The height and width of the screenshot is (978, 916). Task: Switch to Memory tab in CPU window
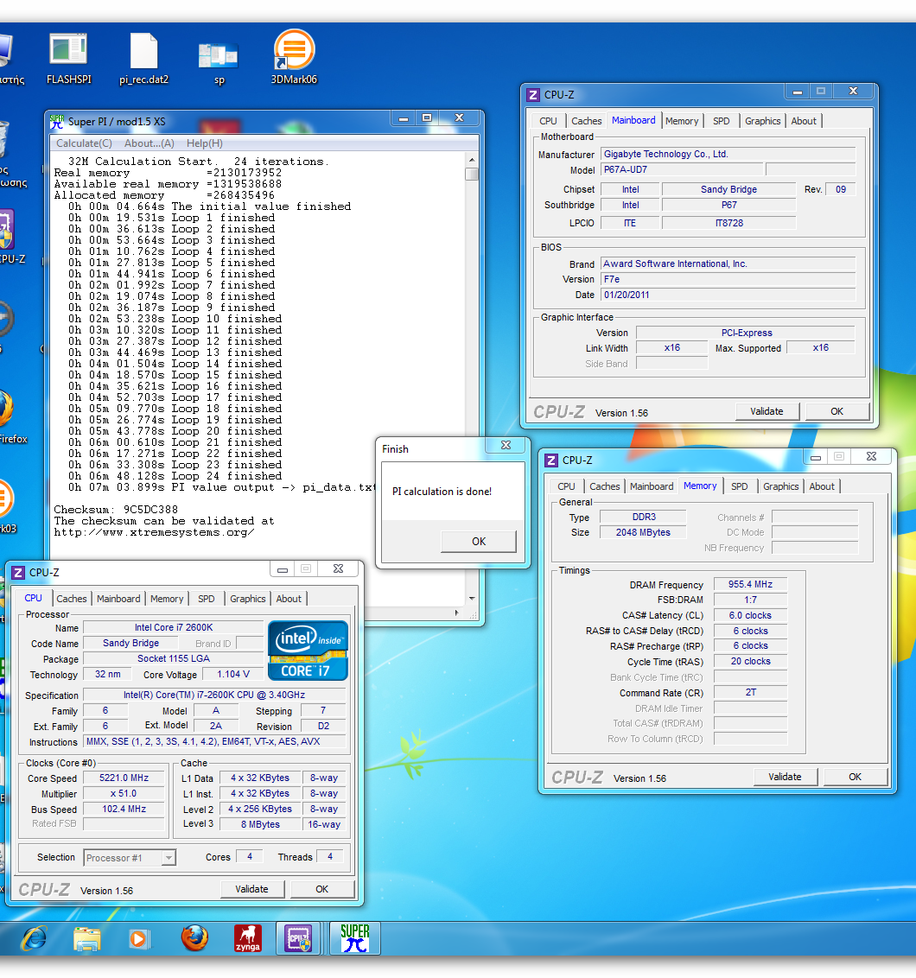pyautogui.click(x=168, y=599)
